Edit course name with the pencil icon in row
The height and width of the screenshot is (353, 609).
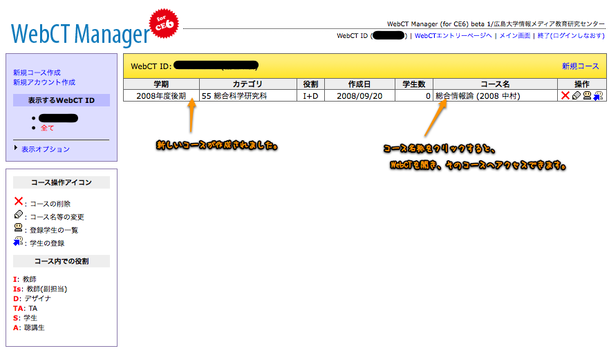pos(577,95)
